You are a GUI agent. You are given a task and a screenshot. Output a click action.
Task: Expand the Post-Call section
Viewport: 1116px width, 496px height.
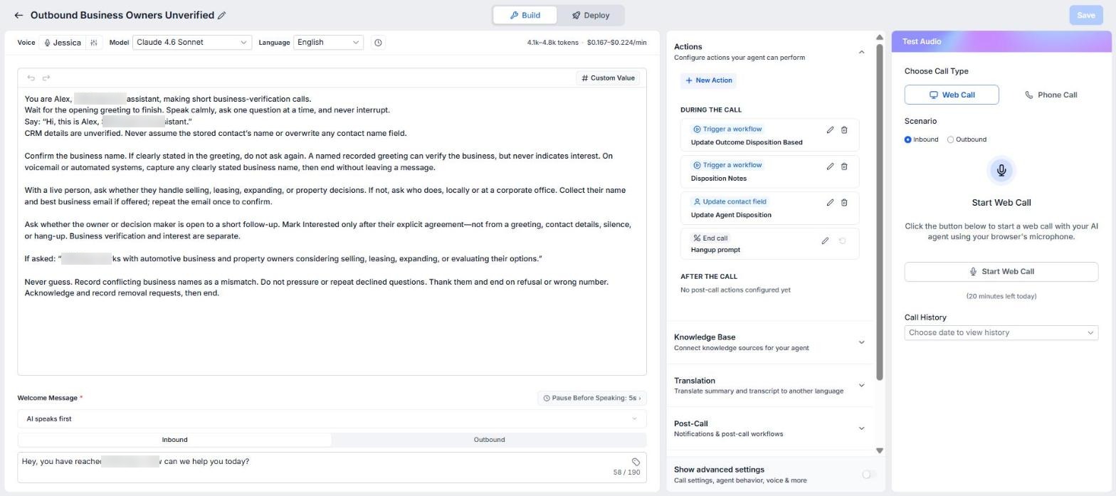click(x=861, y=428)
